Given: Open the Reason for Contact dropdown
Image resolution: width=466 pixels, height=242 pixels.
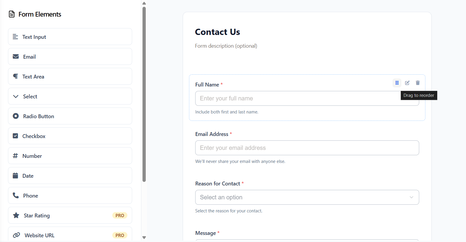Looking at the screenshot, I should click(307, 197).
